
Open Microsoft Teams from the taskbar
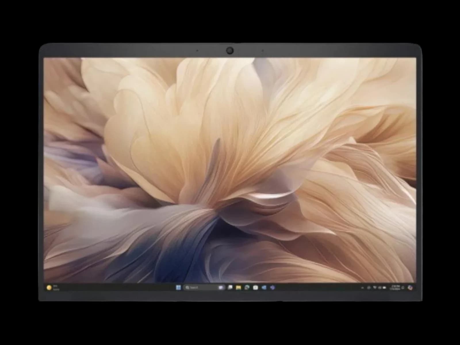(272, 287)
